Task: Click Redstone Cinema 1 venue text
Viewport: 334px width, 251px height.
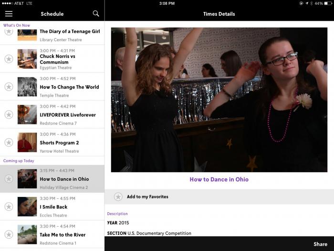Action: click(58, 243)
